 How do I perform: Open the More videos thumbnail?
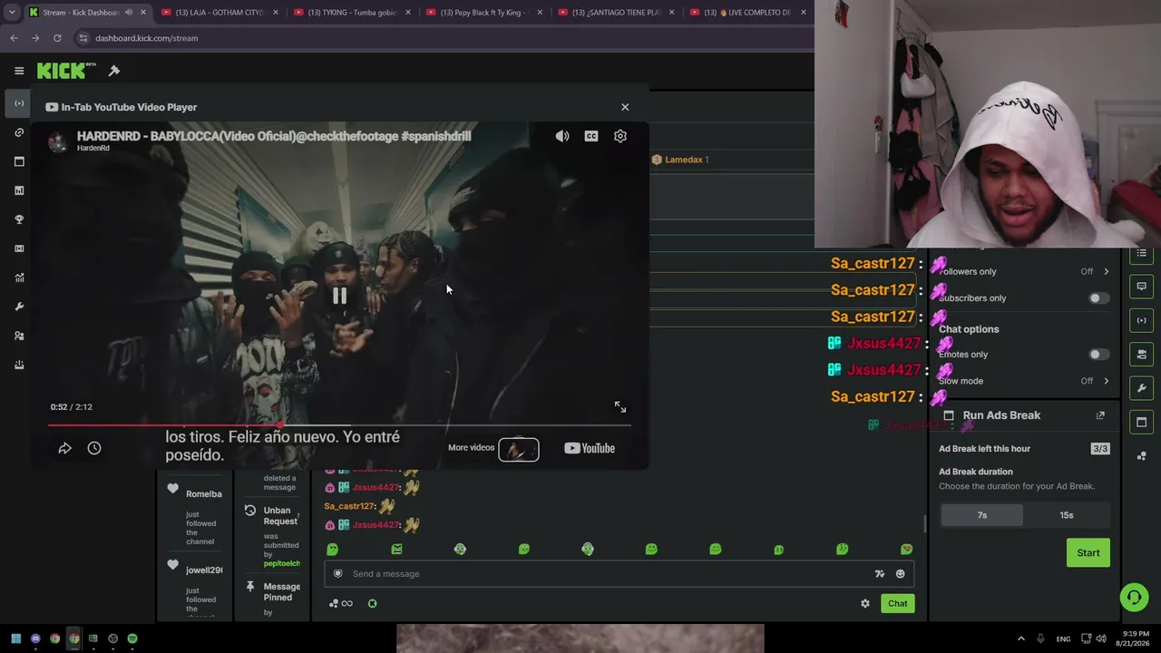click(x=518, y=449)
